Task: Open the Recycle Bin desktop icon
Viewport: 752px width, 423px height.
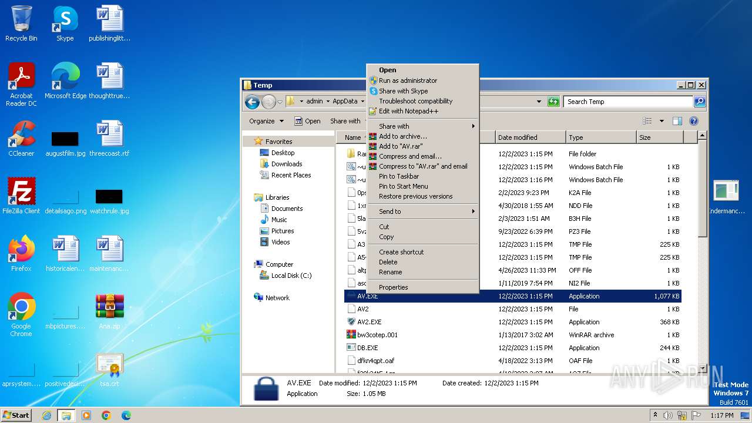Action: [21, 23]
